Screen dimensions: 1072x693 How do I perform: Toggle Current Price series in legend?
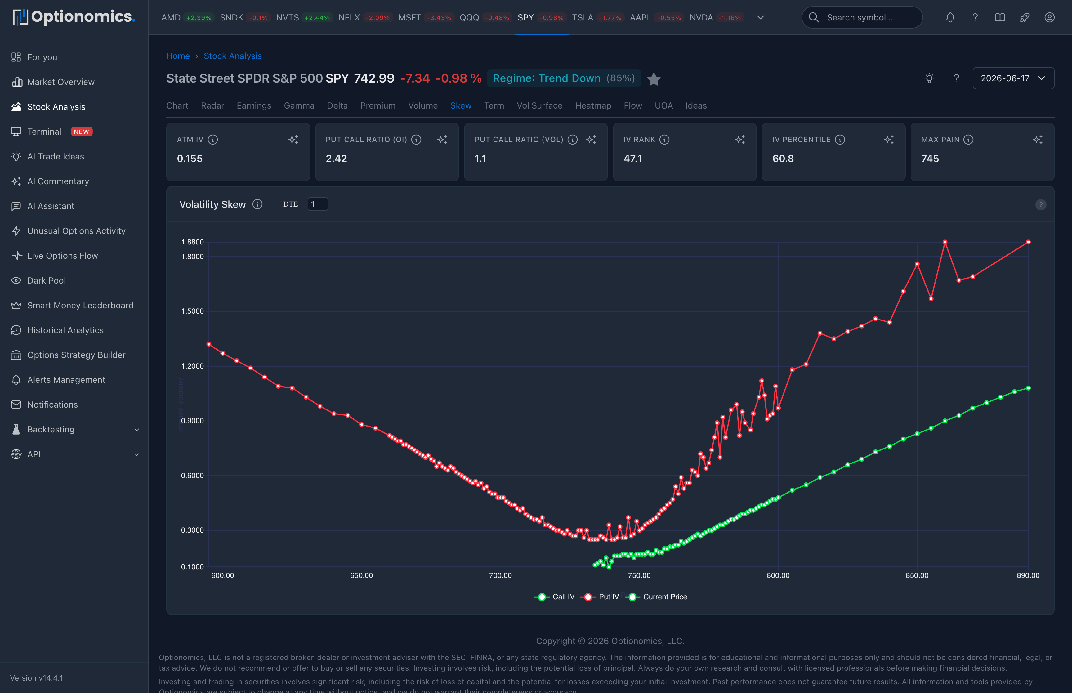656,597
